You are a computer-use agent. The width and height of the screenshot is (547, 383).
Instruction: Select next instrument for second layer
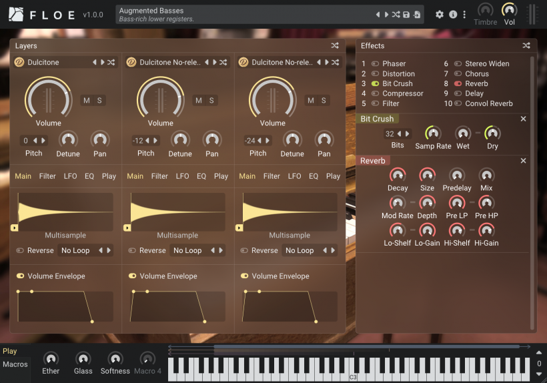(x=215, y=63)
